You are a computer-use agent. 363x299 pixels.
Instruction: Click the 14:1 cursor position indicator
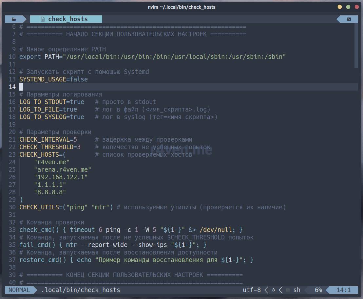pos(343,290)
